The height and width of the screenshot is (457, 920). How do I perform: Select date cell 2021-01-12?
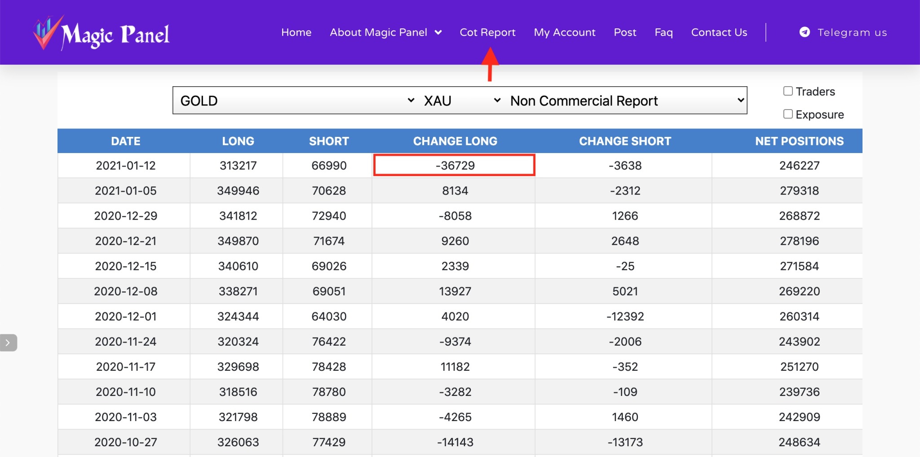(126, 166)
